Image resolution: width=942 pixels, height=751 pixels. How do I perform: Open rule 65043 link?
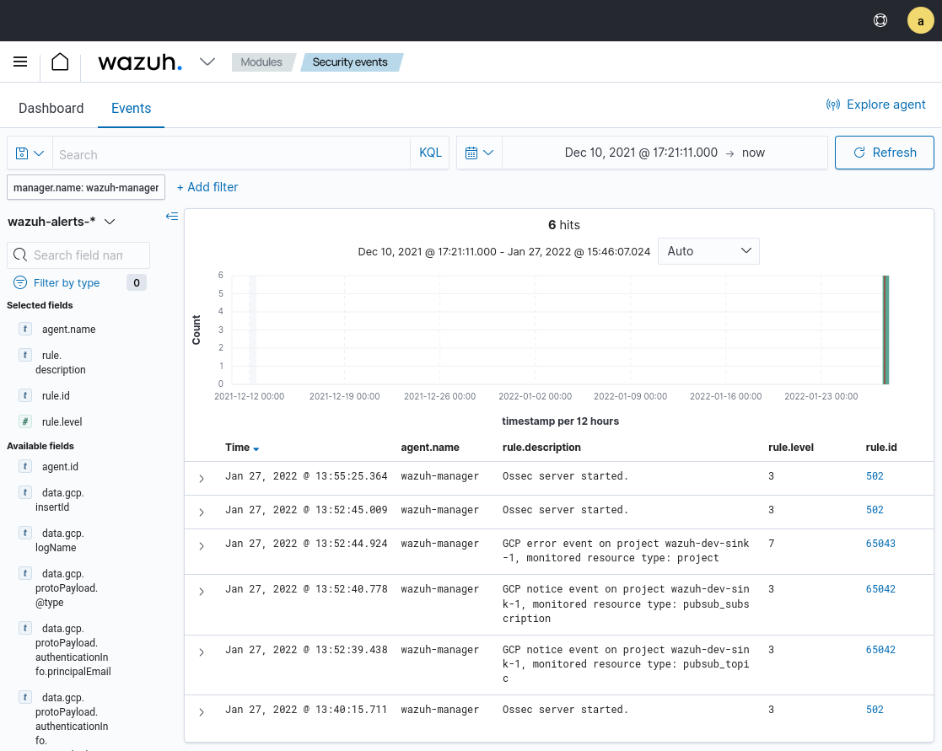880,544
